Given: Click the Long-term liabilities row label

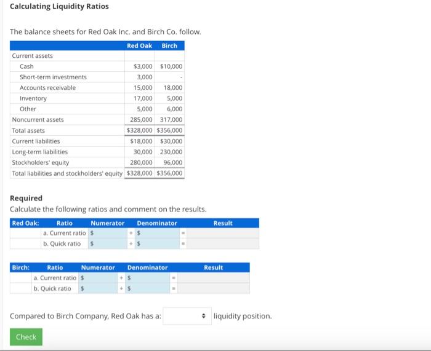Looking at the screenshot, I should click(x=40, y=152).
